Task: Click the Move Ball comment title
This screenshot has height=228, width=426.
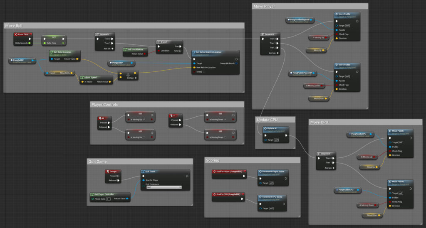Action: pos(14,26)
